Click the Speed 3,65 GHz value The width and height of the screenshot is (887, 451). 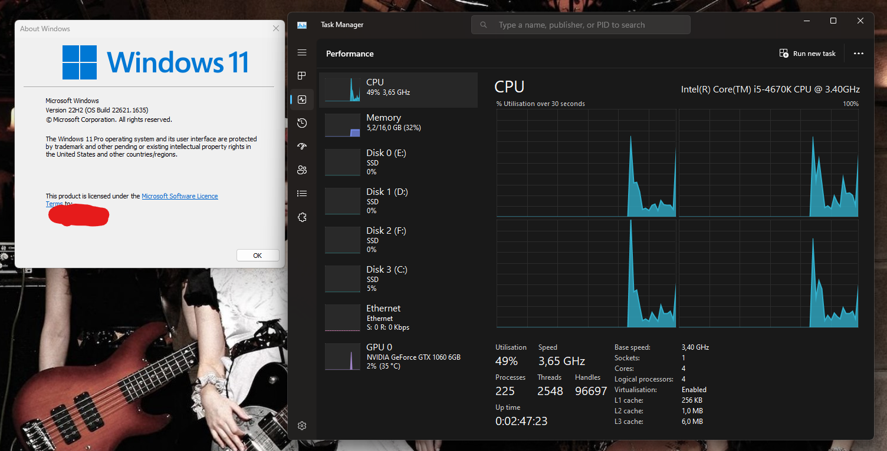click(561, 361)
